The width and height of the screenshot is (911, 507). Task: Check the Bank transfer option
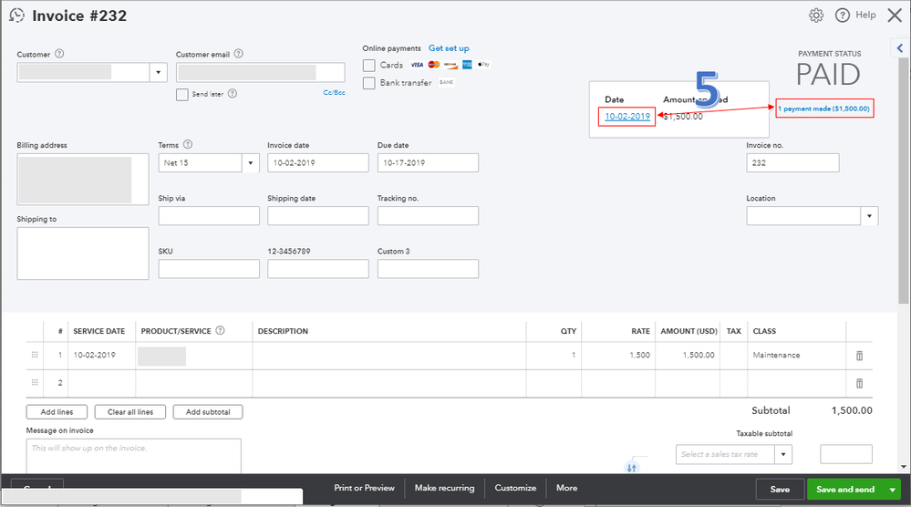coord(369,83)
